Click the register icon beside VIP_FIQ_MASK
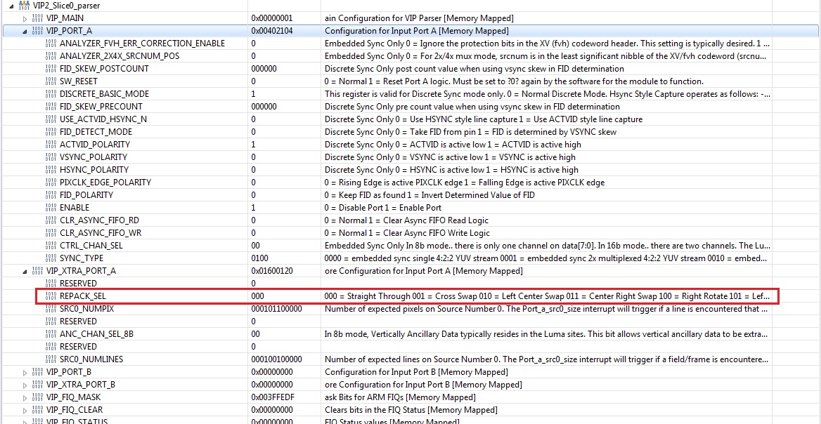Screen dimensions: 821x424 pyautogui.click(x=38, y=397)
